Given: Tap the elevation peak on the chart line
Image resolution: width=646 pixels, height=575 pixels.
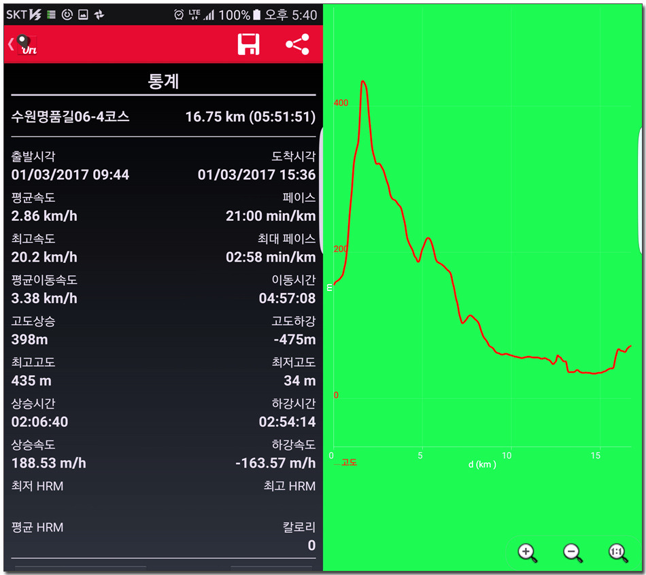Looking at the screenshot, I should 362,81.
